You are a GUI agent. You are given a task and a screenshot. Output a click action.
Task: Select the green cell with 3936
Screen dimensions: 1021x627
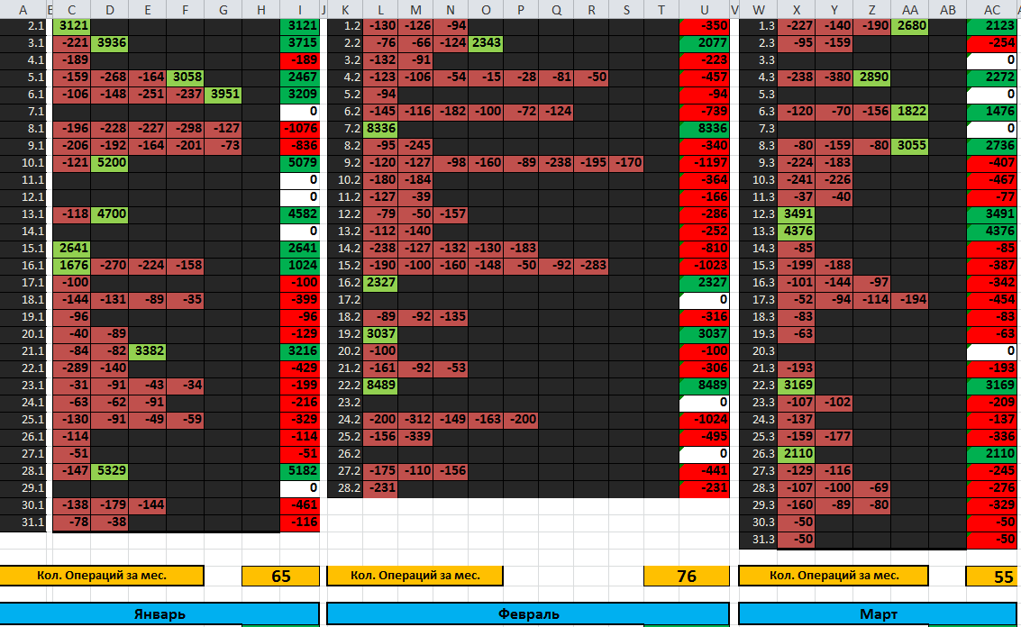click(109, 42)
